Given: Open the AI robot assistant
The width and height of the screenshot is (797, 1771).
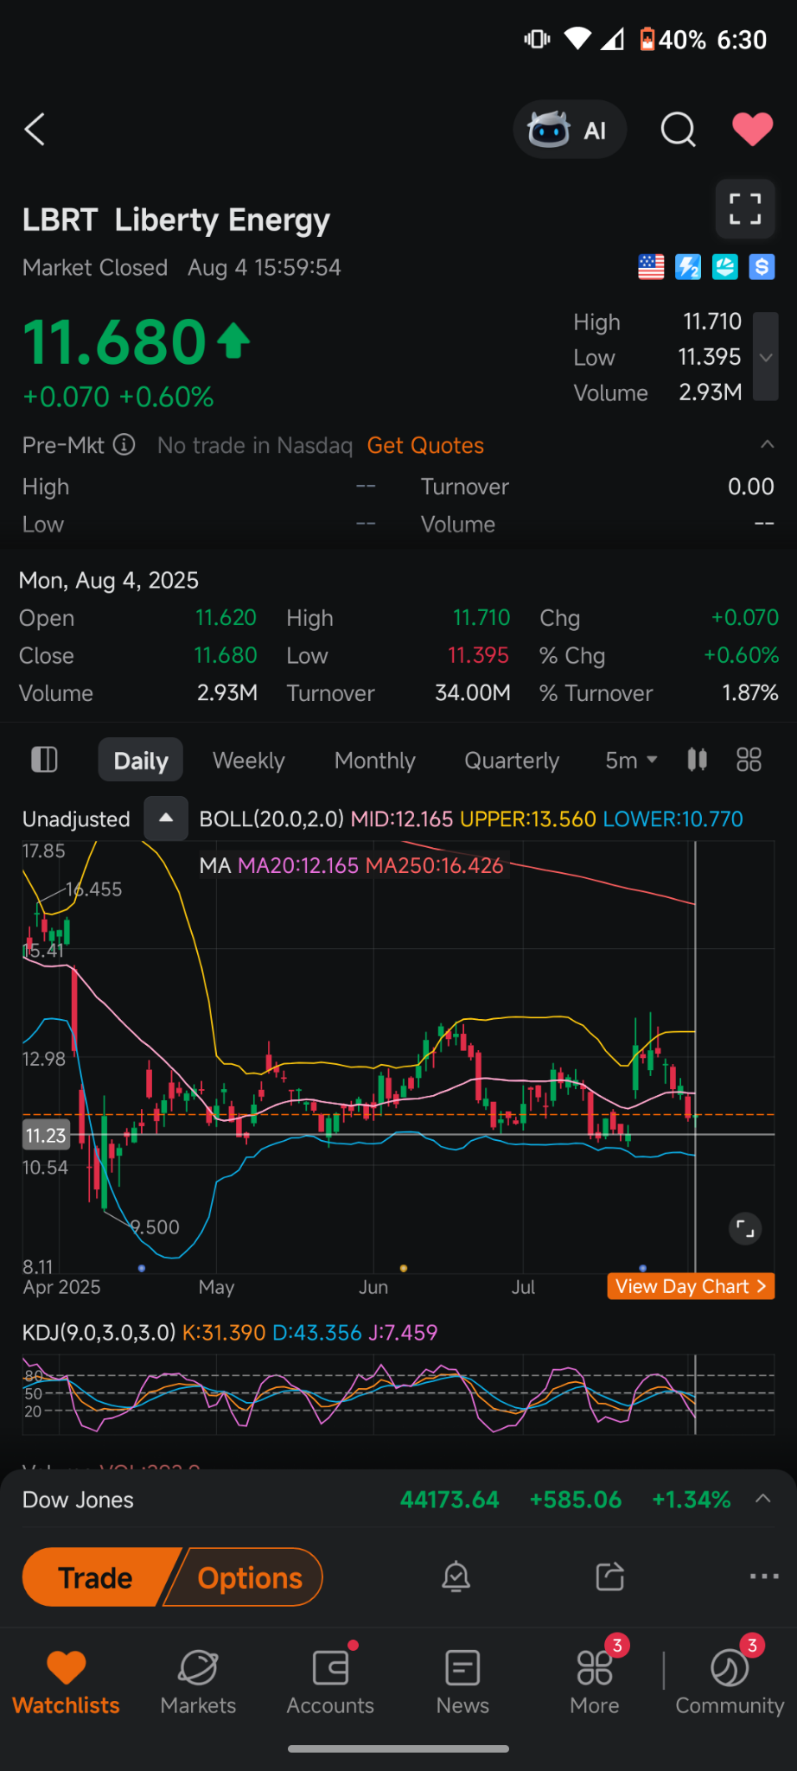Looking at the screenshot, I should 570,130.
